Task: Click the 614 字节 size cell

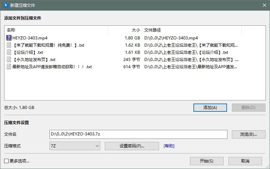Action: click(132, 67)
